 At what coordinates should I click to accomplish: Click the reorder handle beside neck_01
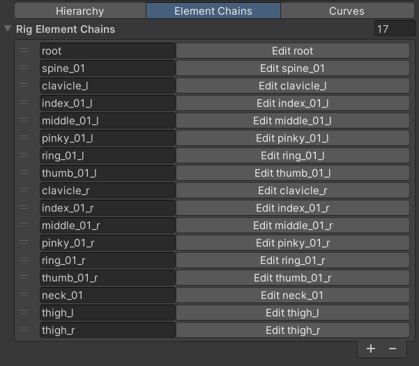[x=24, y=295]
